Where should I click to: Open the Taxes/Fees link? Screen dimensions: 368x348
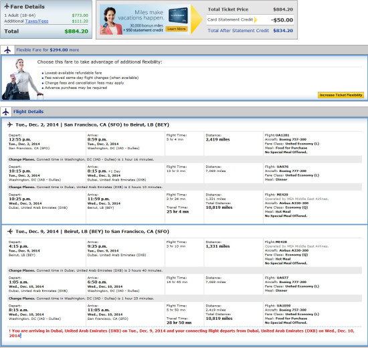coord(37,21)
